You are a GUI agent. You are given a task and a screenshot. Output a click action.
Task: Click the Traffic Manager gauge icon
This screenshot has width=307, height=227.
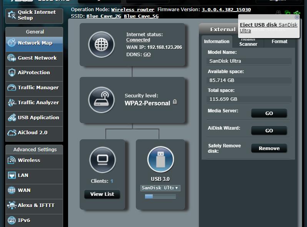pos(12,88)
